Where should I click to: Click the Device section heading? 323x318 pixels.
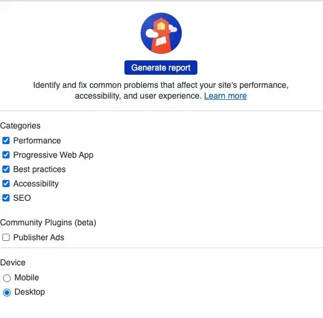pos(13,262)
